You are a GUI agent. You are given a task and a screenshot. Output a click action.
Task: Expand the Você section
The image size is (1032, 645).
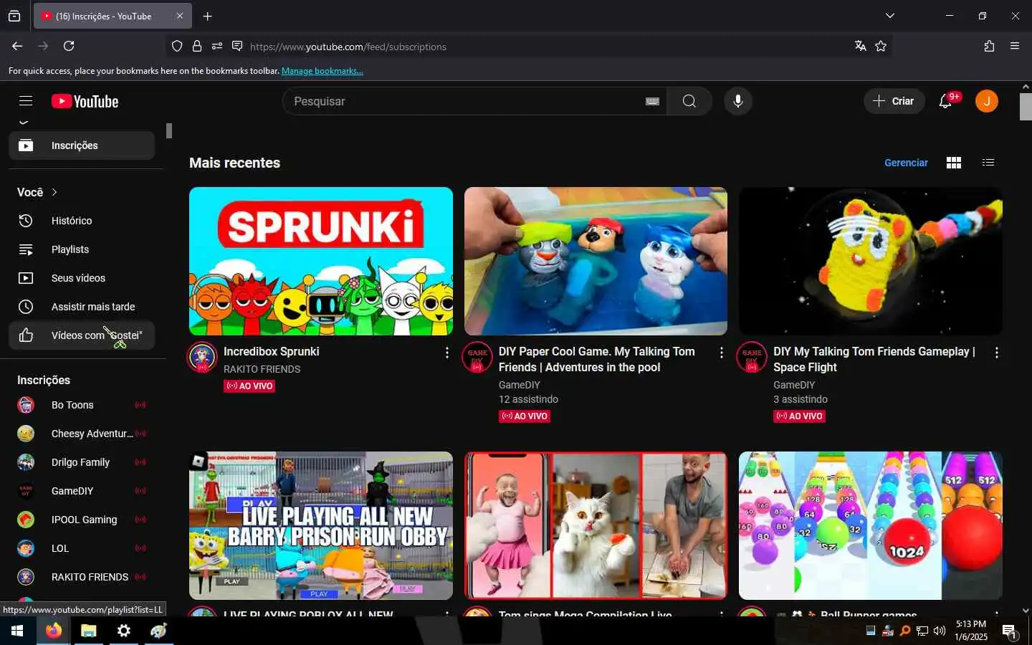[37, 192]
